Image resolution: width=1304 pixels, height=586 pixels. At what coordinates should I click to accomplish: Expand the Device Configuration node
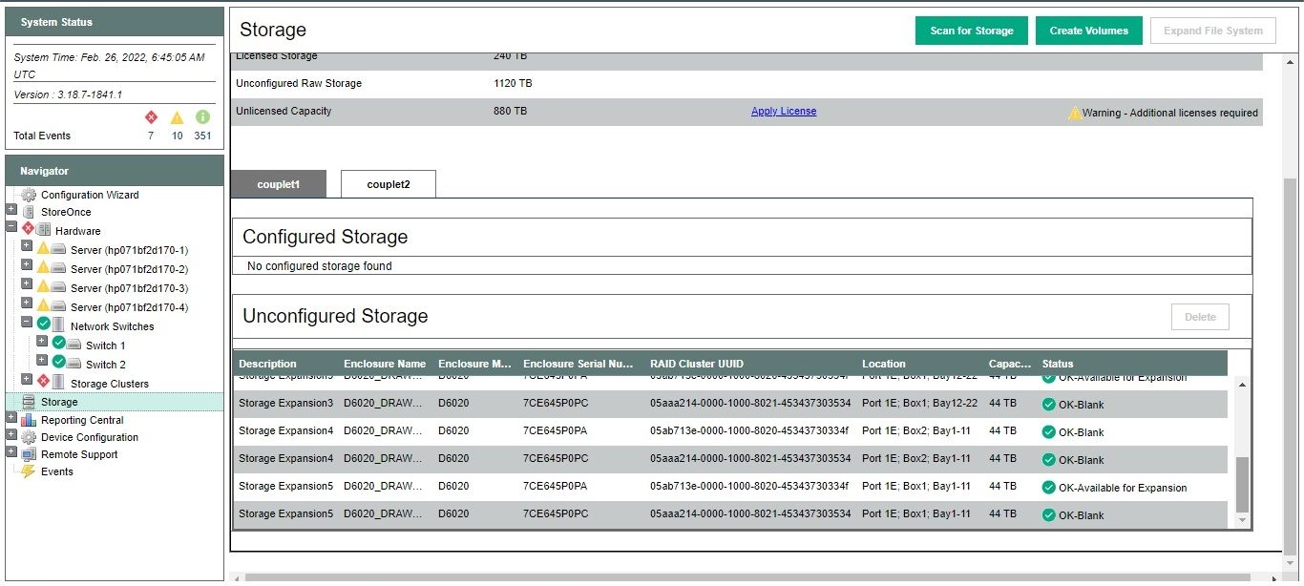[x=11, y=434]
